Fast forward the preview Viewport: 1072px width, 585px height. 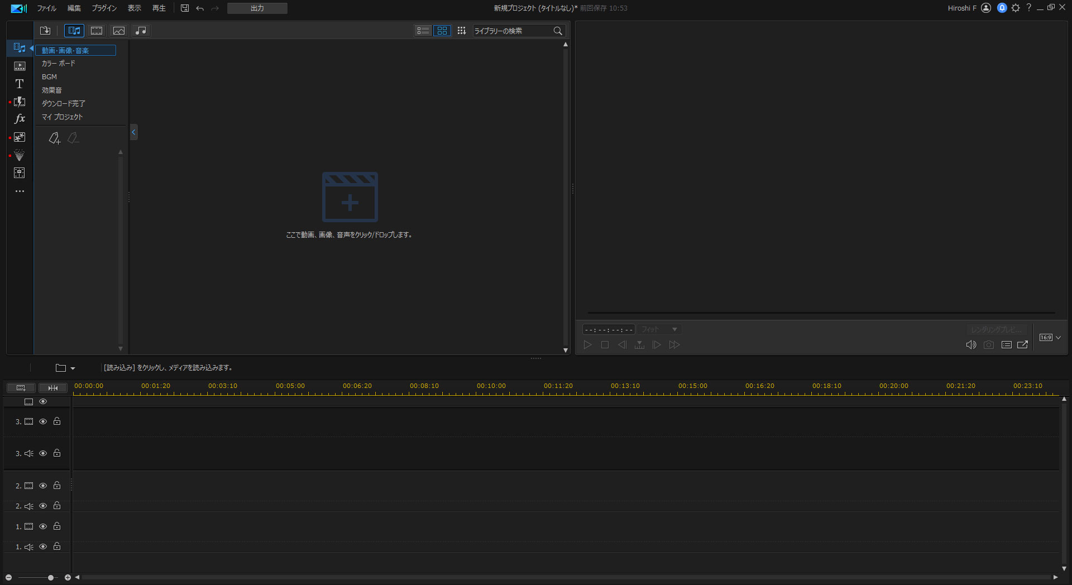point(674,345)
